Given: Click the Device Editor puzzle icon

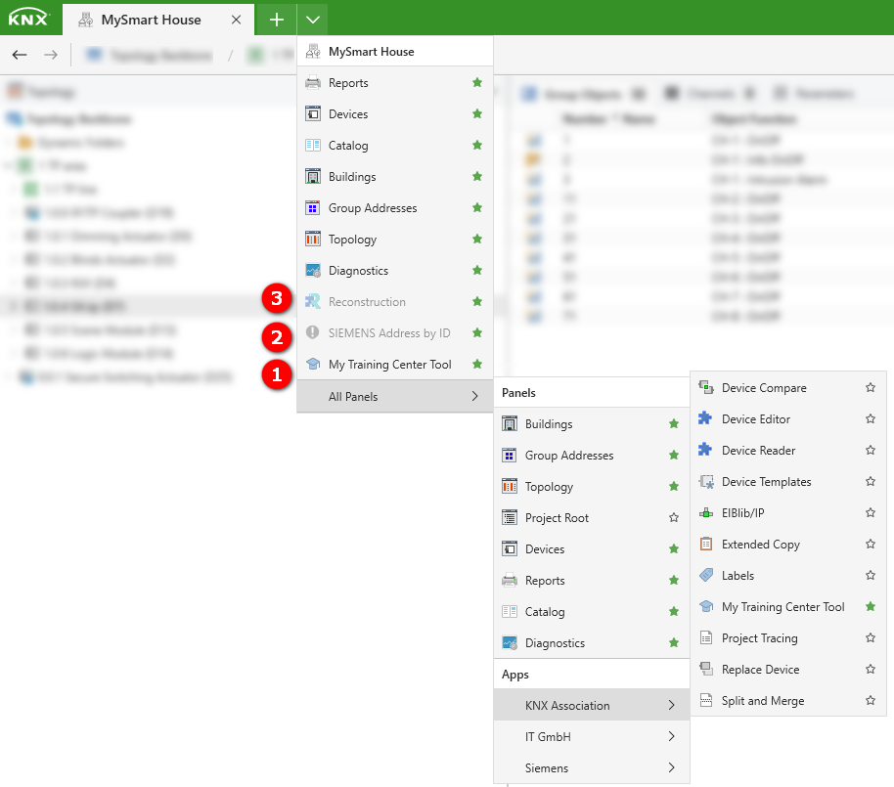Looking at the screenshot, I should (706, 418).
